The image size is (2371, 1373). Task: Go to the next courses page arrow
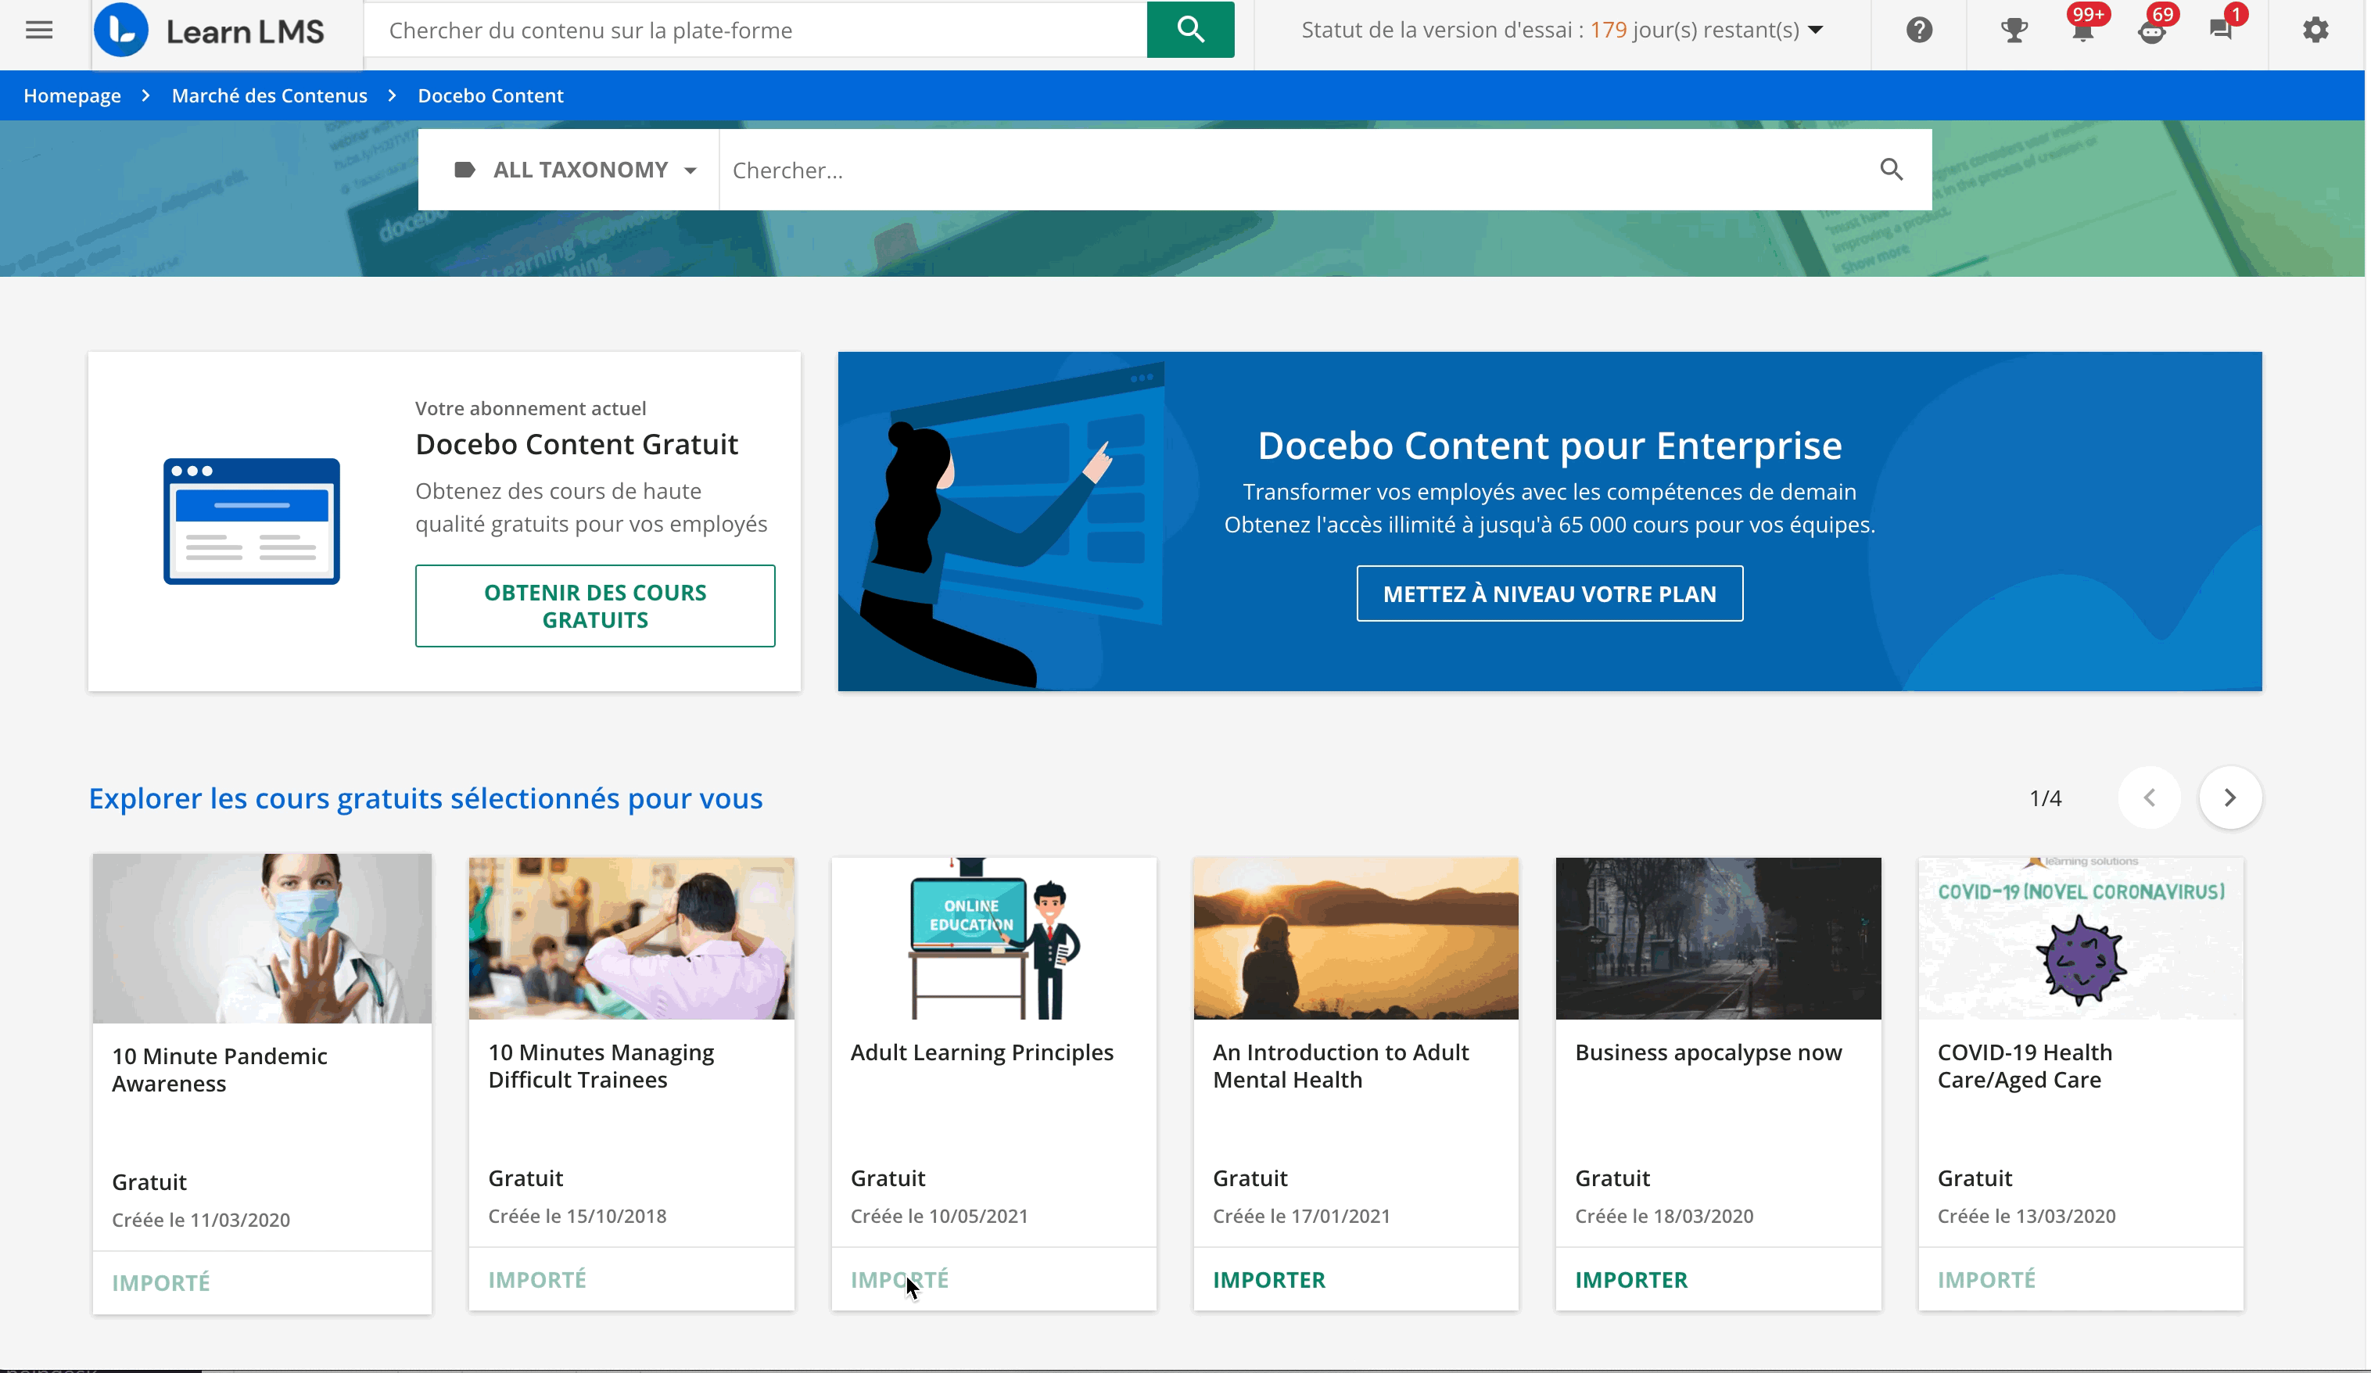tap(2230, 798)
